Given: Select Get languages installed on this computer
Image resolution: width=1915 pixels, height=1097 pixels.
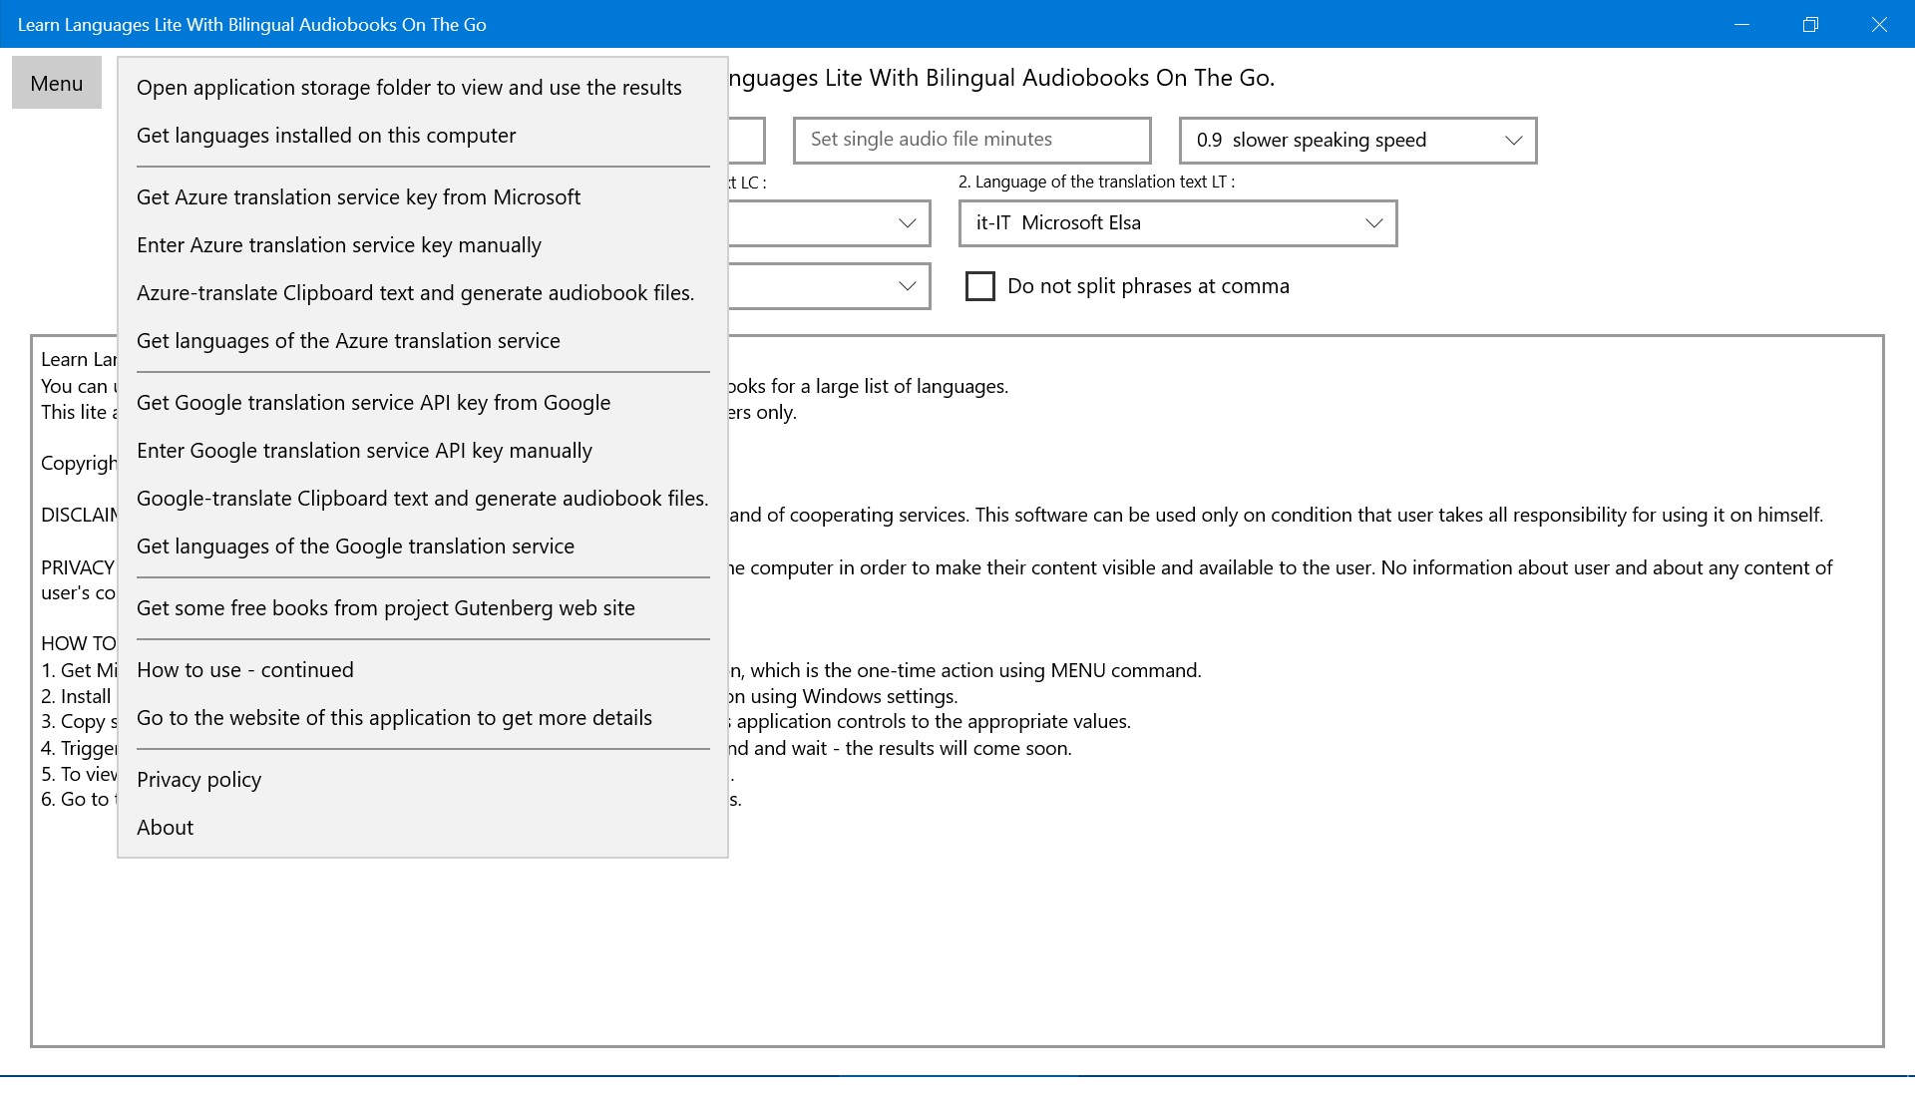Looking at the screenshot, I should (326, 136).
